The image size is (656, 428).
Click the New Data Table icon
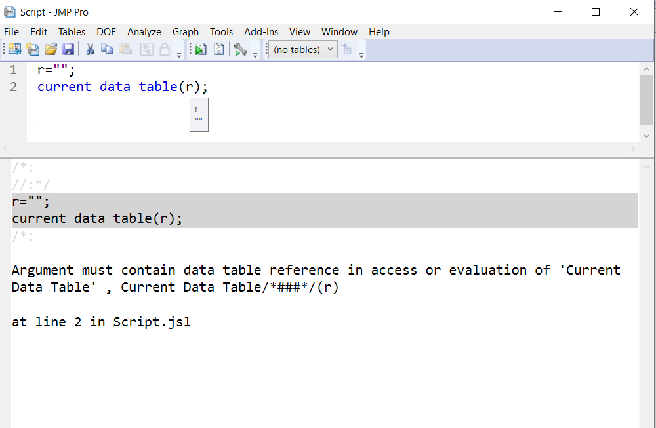tap(13, 49)
